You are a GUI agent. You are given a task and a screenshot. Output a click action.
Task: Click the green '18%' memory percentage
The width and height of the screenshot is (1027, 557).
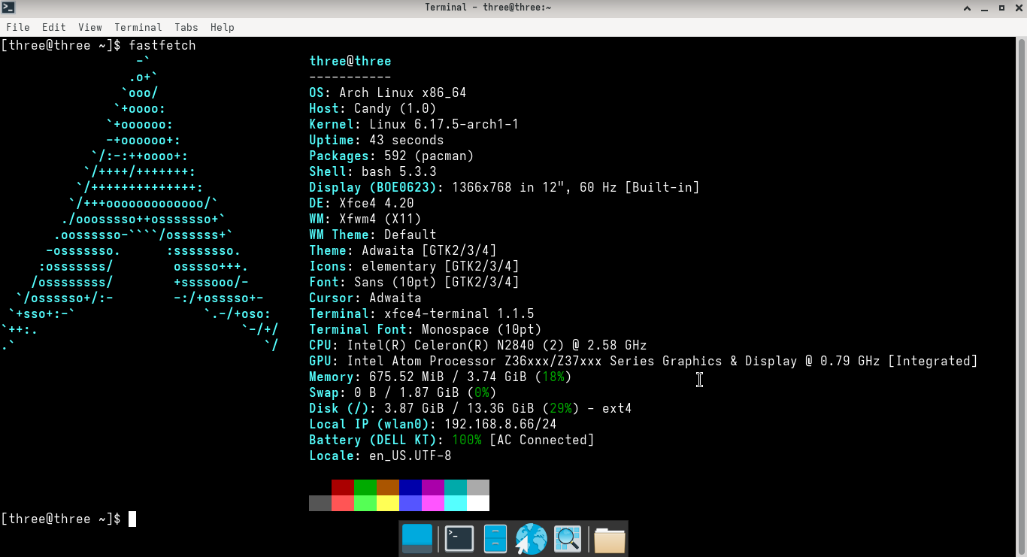click(x=553, y=377)
